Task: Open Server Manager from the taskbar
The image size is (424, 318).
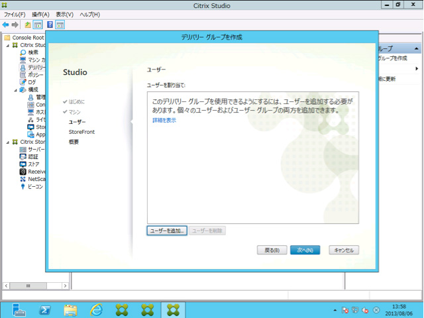Action: coord(19,310)
